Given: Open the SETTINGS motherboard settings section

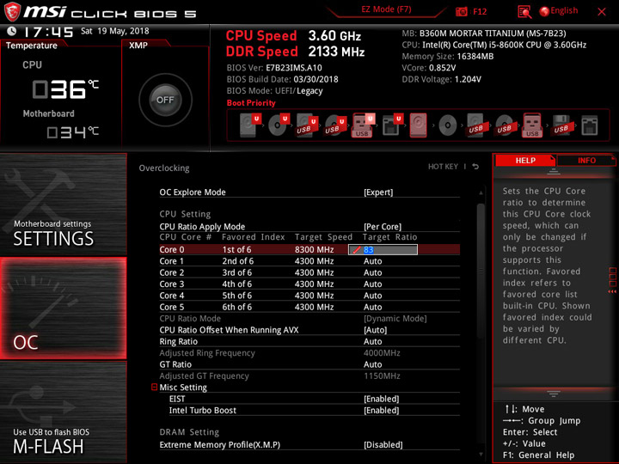Looking at the screenshot, I should pyautogui.click(x=64, y=205).
